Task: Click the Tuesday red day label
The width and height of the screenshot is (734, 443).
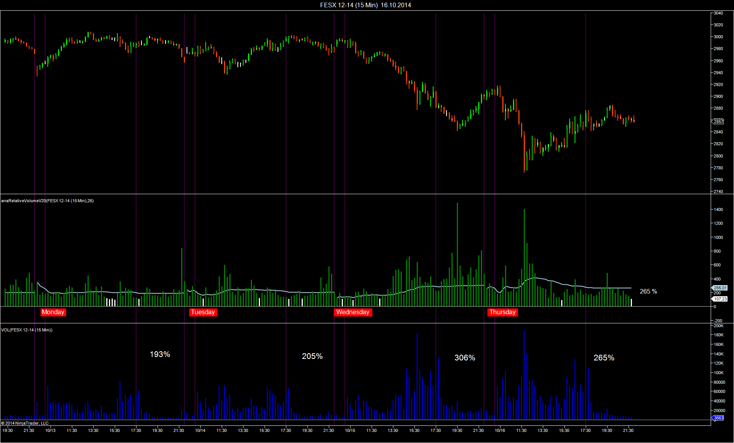Action: point(203,312)
